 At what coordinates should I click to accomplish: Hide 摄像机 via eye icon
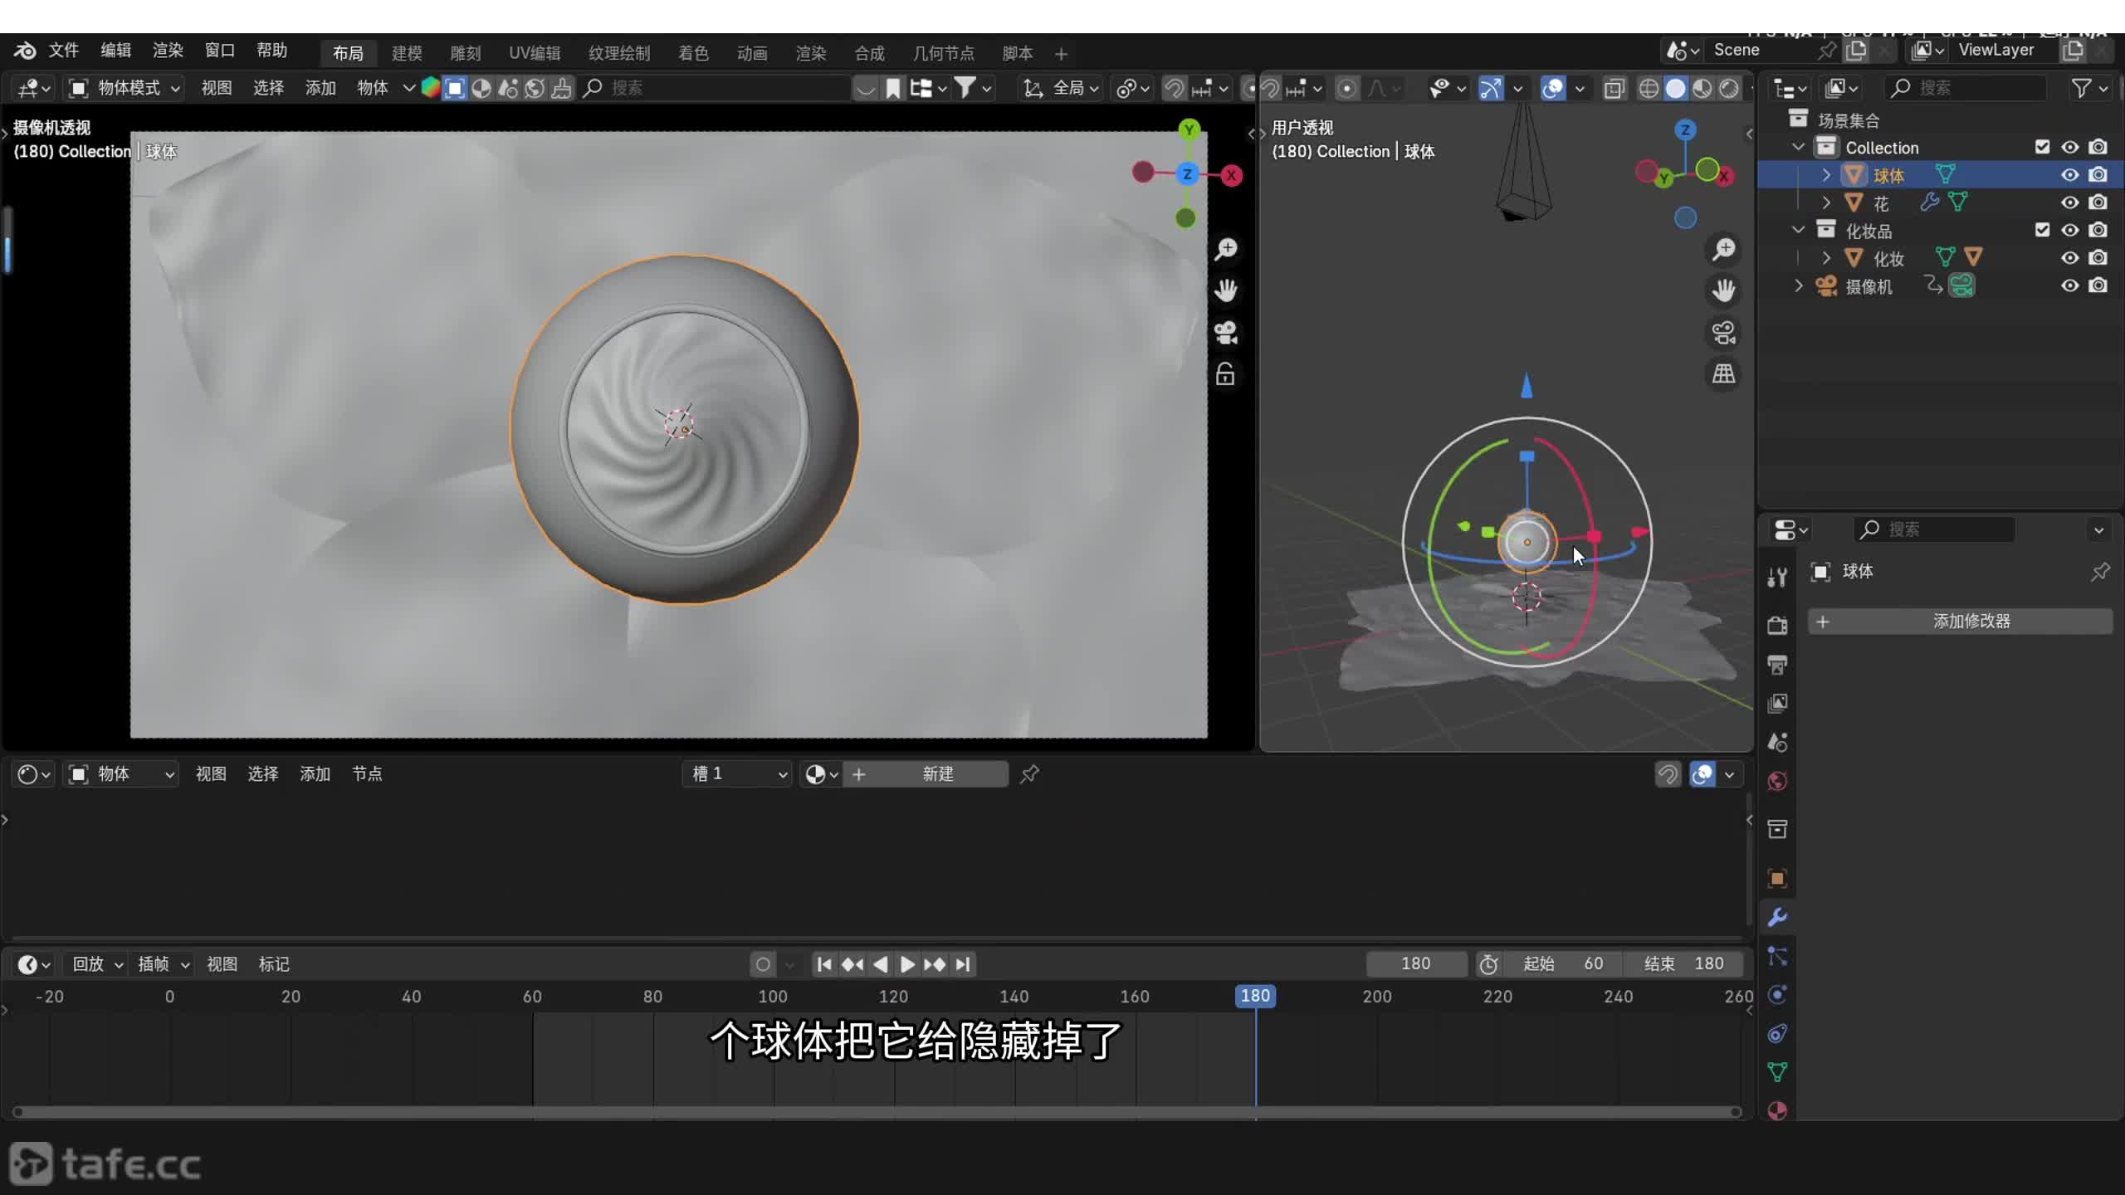(x=2070, y=285)
